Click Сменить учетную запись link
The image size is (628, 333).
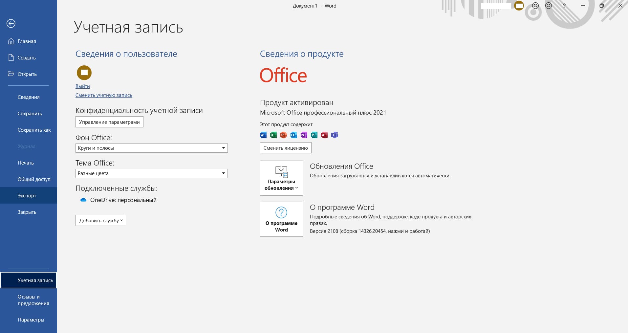click(x=104, y=95)
